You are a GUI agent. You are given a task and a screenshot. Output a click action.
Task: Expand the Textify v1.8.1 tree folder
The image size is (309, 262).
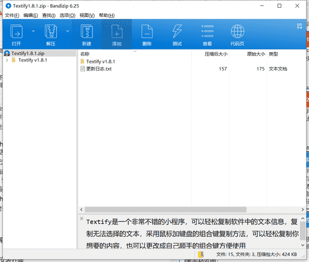pyautogui.click(x=7, y=60)
